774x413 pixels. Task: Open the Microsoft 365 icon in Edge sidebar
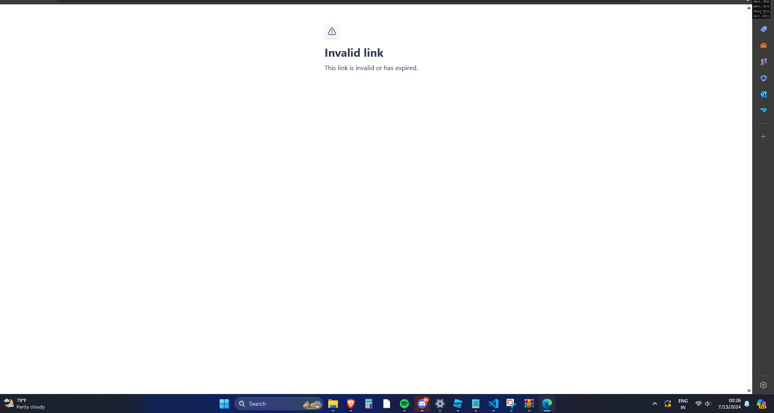(x=763, y=78)
